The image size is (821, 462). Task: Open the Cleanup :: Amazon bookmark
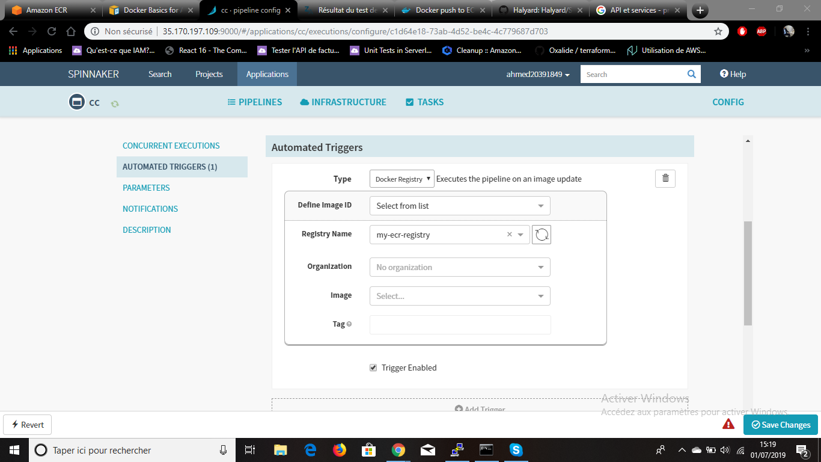click(x=482, y=51)
